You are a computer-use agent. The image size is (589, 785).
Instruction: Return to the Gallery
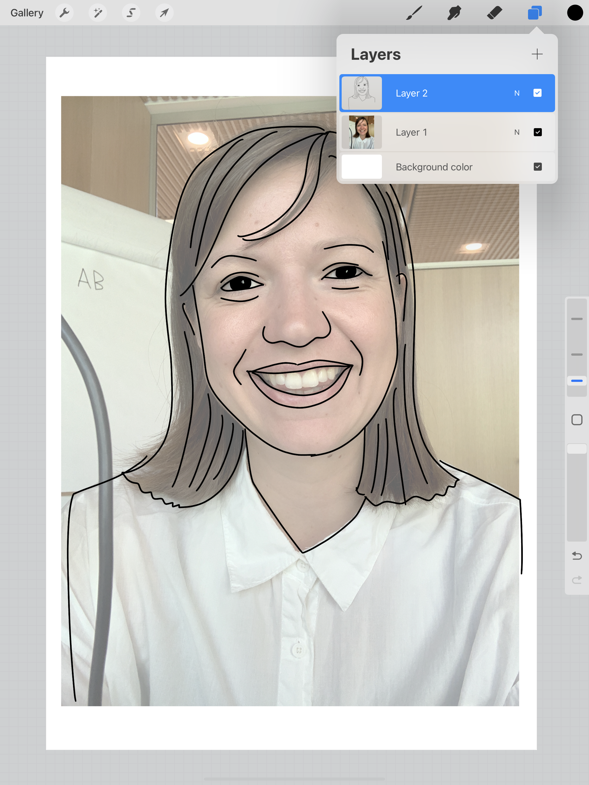(x=27, y=13)
